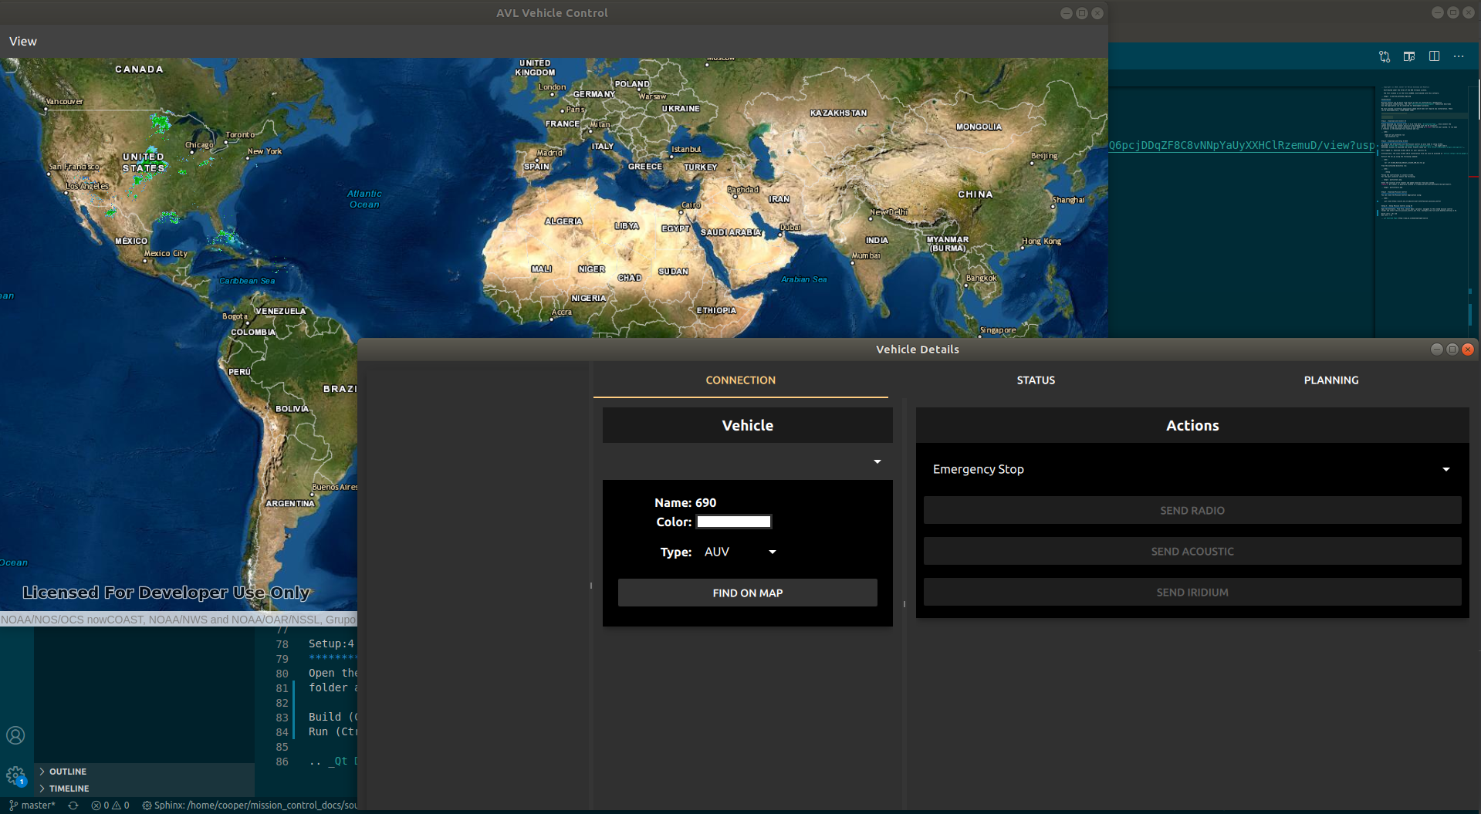This screenshot has width=1481, height=814.
Task: Click the SAUDI ARABIA label on the map
Action: (x=730, y=232)
